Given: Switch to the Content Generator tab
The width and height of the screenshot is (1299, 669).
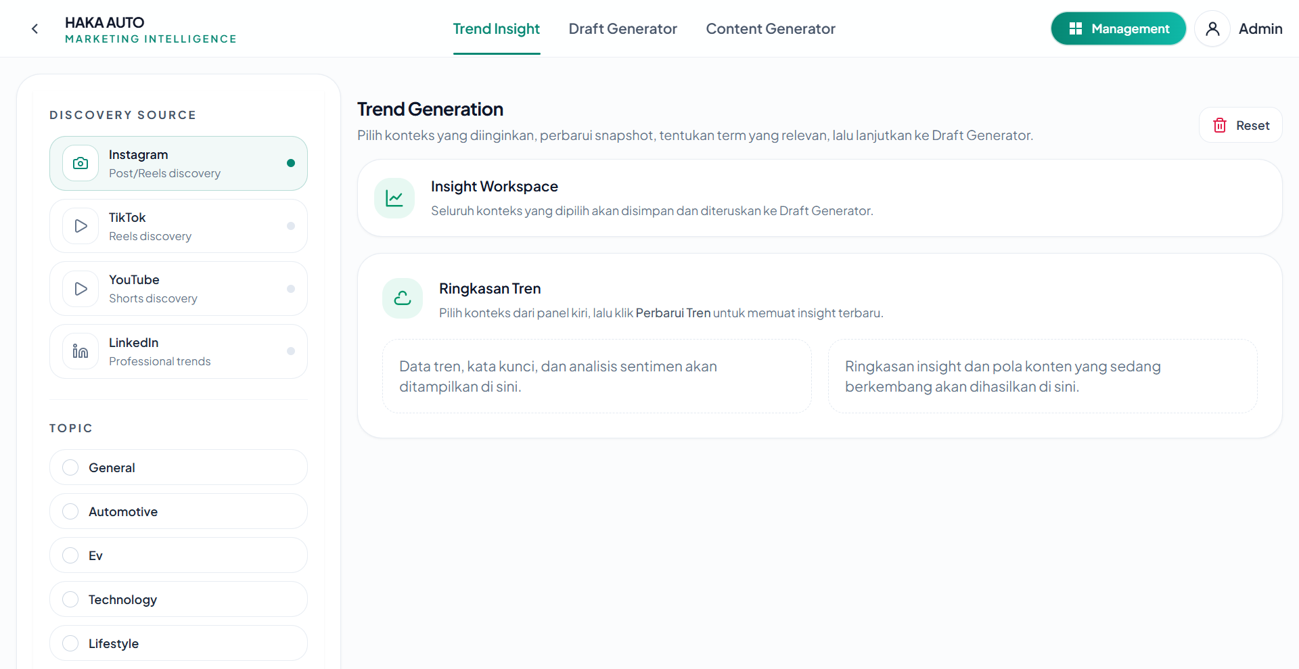Looking at the screenshot, I should coord(771,29).
